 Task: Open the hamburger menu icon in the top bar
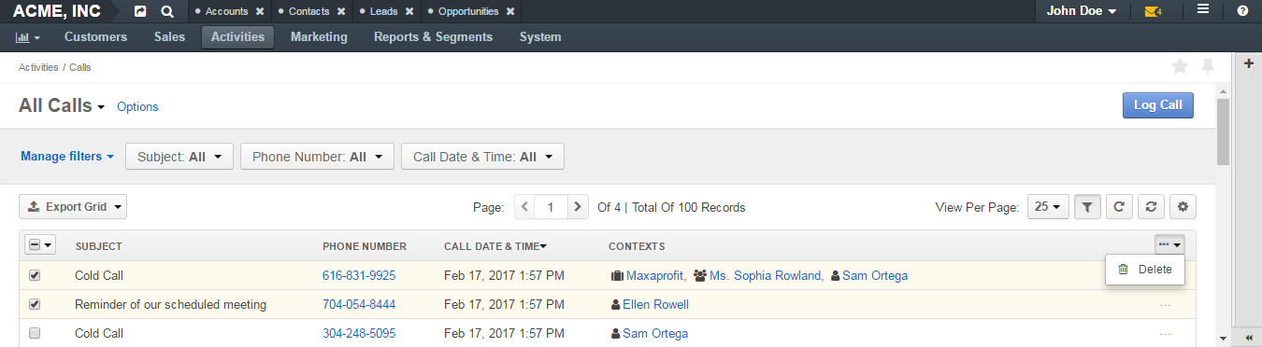1203,10
